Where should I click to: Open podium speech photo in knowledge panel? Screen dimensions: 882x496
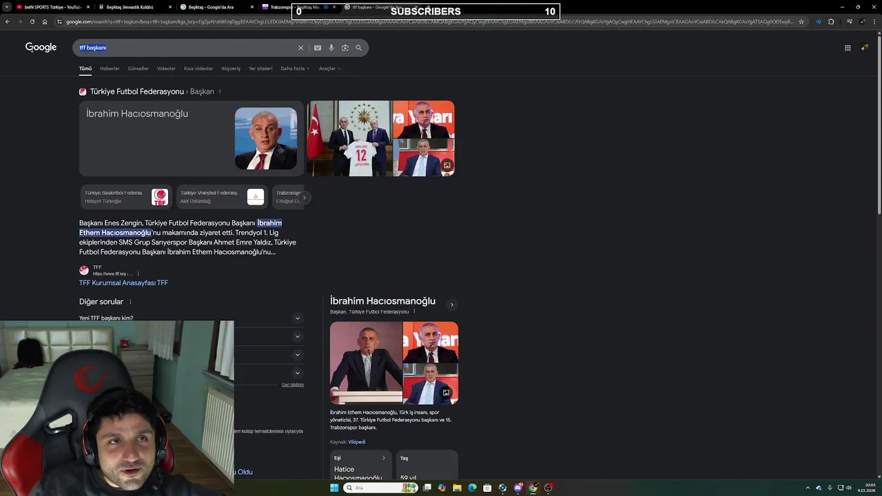pyautogui.click(x=366, y=363)
